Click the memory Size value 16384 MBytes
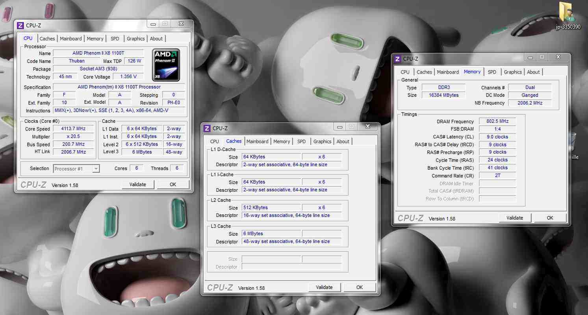This screenshot has height=315, width=588. pyautogui.click(x=443, y=95)
